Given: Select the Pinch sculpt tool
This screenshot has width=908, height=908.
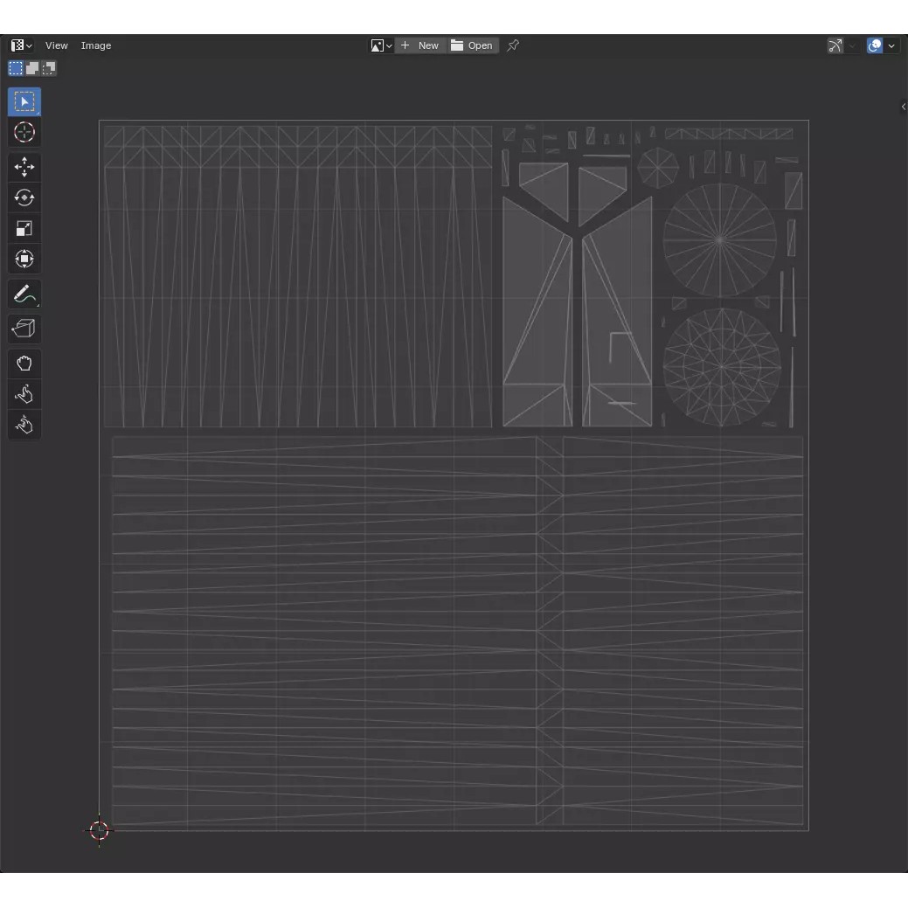Looking at the screenshot, I should [x=24, y=426].
